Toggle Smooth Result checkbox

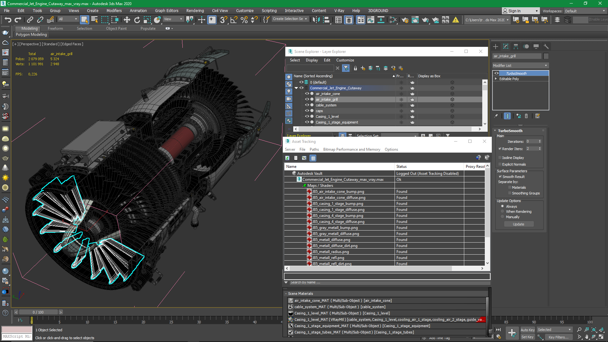(500, 177)
